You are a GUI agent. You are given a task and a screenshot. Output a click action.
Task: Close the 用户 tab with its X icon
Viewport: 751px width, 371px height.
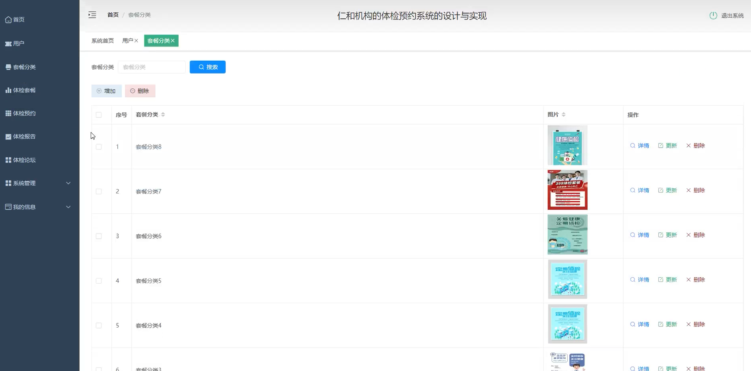tap(136, 41)
